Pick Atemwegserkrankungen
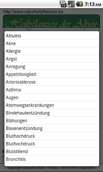 point(52,105)
